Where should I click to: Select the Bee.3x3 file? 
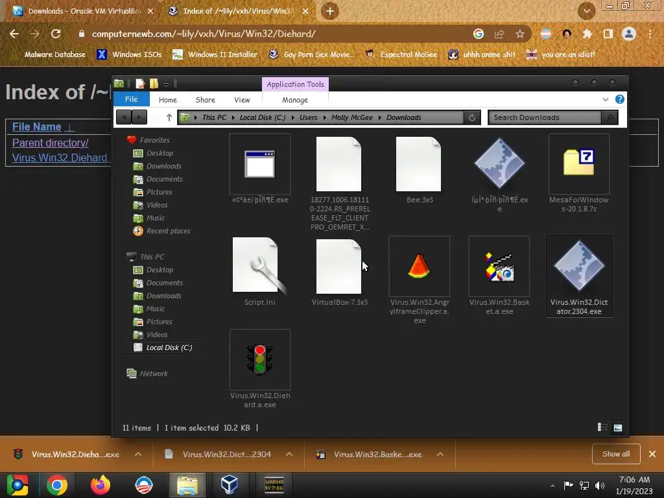coord(419,163)
